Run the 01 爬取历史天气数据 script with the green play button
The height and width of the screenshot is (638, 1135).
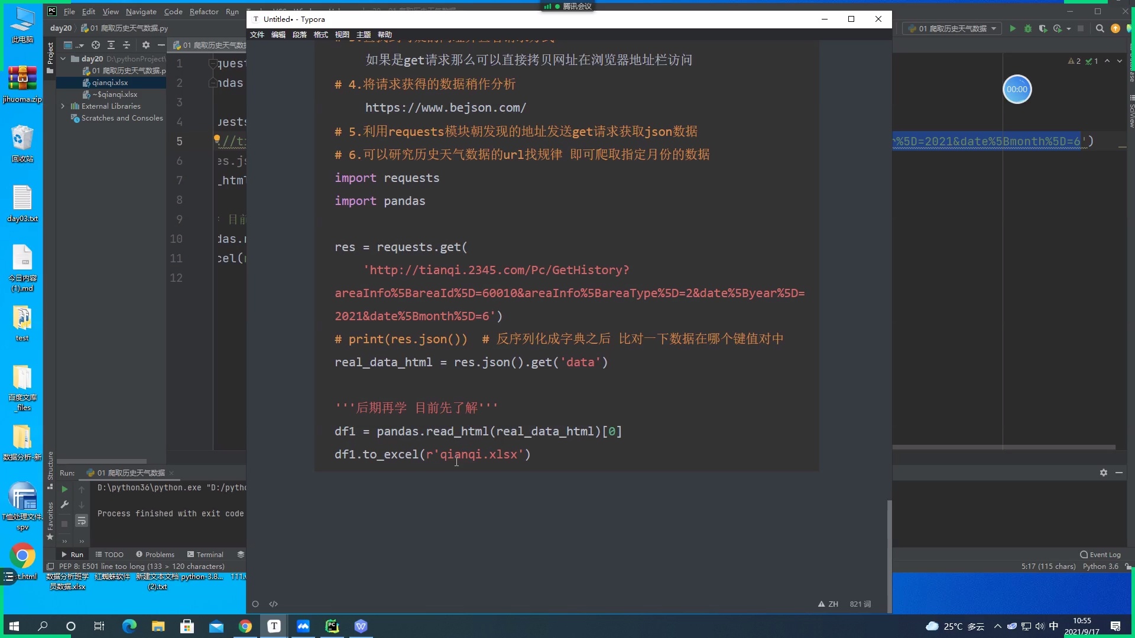[x=1013, y=28]
